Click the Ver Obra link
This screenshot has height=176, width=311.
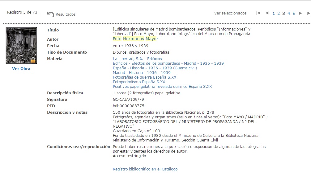tap(21, 69)
